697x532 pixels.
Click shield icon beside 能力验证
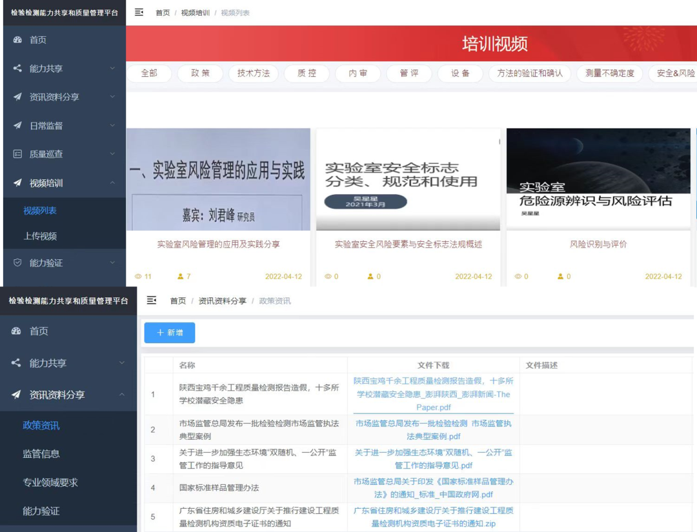tap(17, 263)
